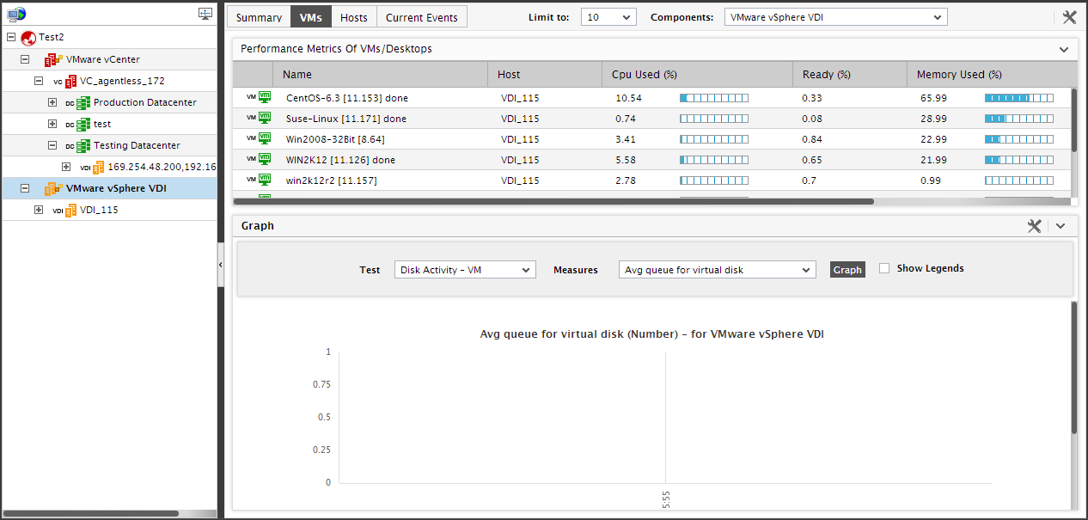1088x520 pixels.
Task: Click the green Production Datacenter icon
Action: click(x=83, y=102)
